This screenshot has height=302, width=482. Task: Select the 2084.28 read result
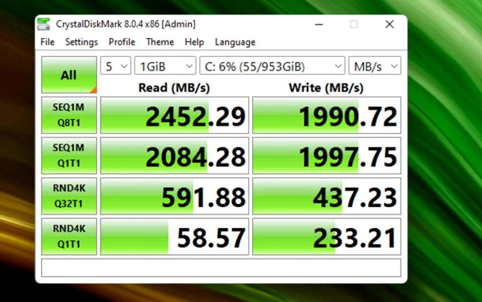coord(174,155)
